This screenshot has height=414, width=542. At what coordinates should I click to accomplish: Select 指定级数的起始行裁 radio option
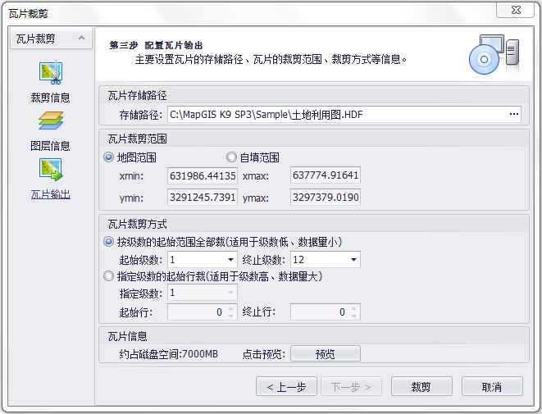(x=108, y=276)
